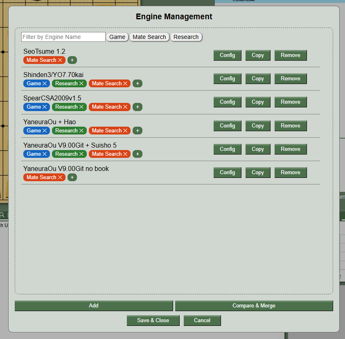Click the Add button to register a new engine
Screen dimensions: 345x339
point(93,305)
